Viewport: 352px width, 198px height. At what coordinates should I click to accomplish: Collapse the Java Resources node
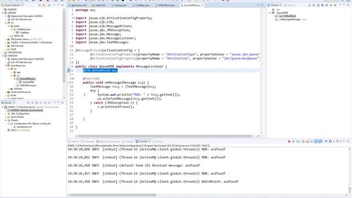(x=5, y=65)
